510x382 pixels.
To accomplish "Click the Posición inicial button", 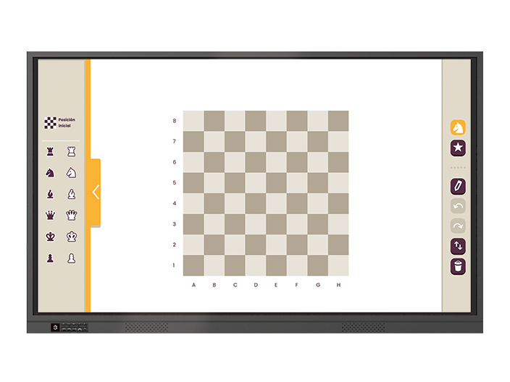I will coord(60,123).
